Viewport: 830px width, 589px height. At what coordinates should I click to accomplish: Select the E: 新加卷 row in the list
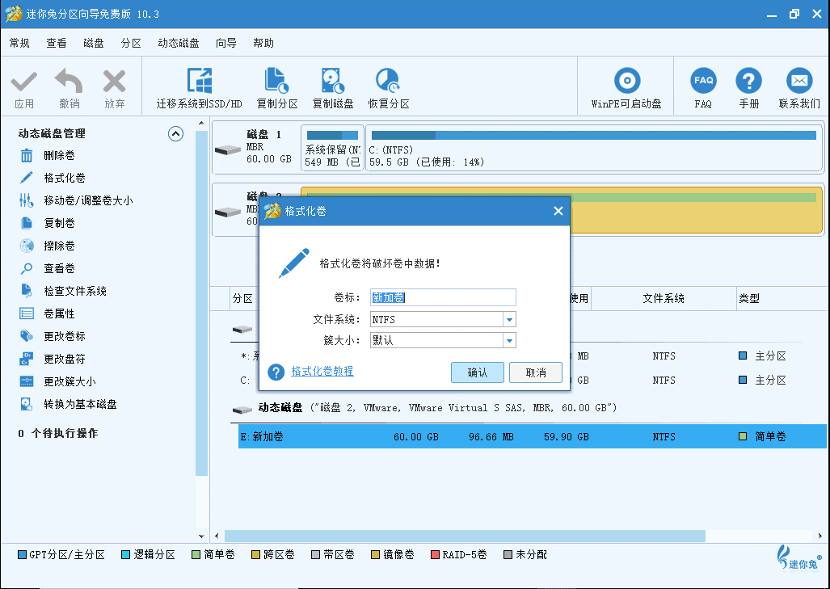[532, 436]
